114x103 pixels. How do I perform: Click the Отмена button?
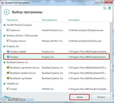(101, 97)
